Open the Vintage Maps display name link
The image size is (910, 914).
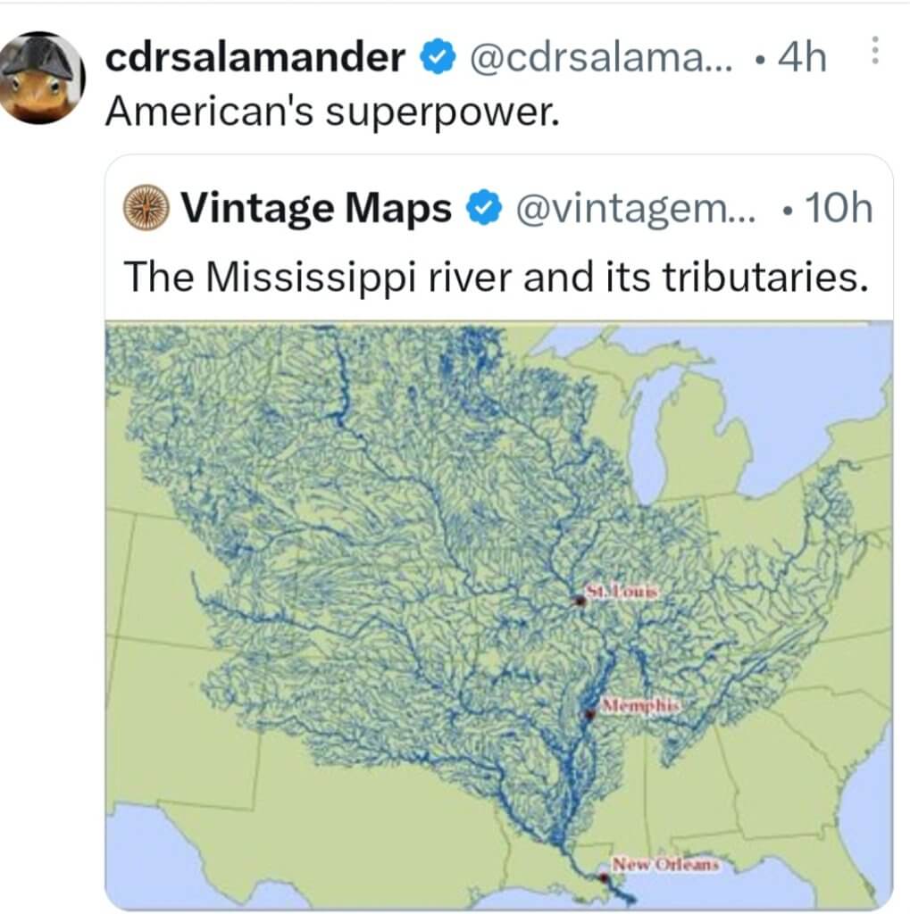tap(316, 209)
